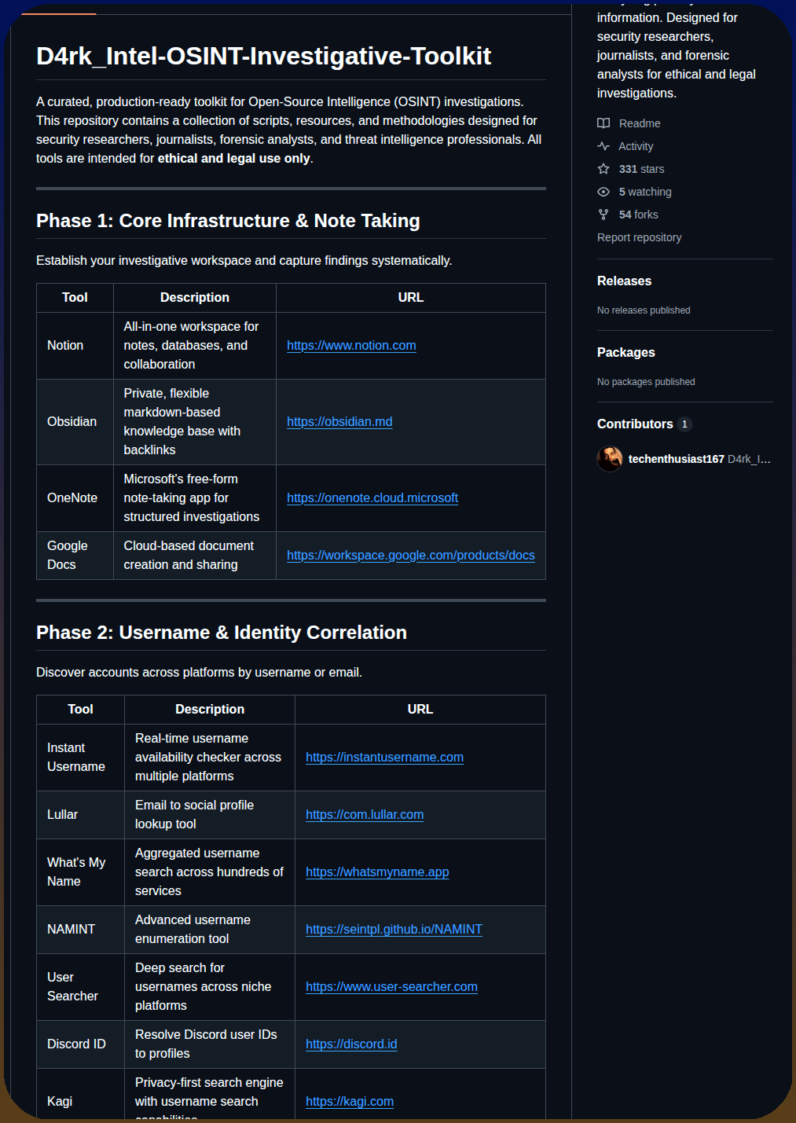Click the Readme book icon
The width and height of the screenshot is (796, 1123).
[603, 123]
